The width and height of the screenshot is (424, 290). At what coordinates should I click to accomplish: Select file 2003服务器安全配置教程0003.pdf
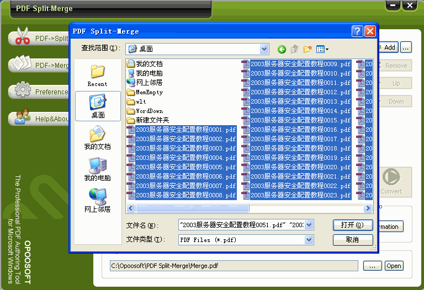click(x=182, y=148)
